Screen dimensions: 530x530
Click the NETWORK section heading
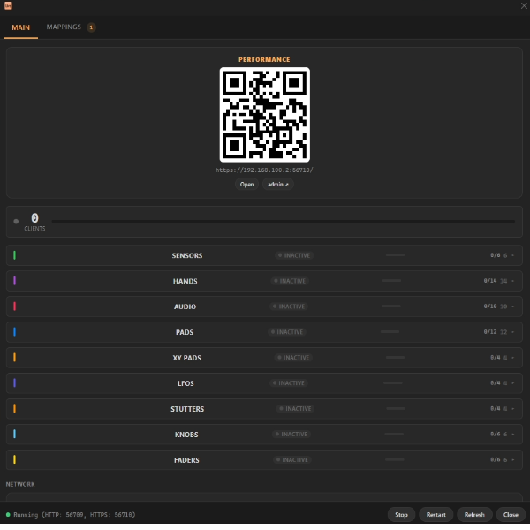coord(20,484)
